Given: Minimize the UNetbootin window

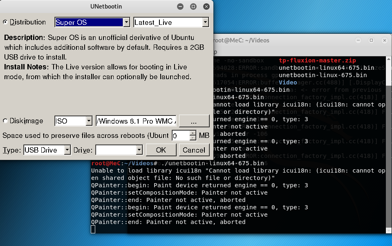Looking at the screenshot, I should [180, 7].
